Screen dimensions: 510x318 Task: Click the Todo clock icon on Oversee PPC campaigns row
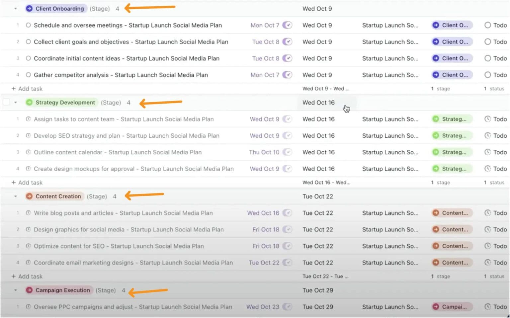pyautogui.click(x=488, y=307)
